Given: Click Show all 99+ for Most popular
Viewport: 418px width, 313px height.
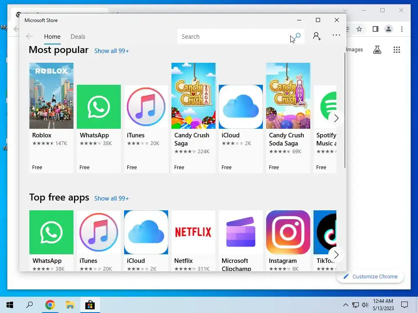Looking at the screenshot, I should pyautogui.click(x=111, y=51).
